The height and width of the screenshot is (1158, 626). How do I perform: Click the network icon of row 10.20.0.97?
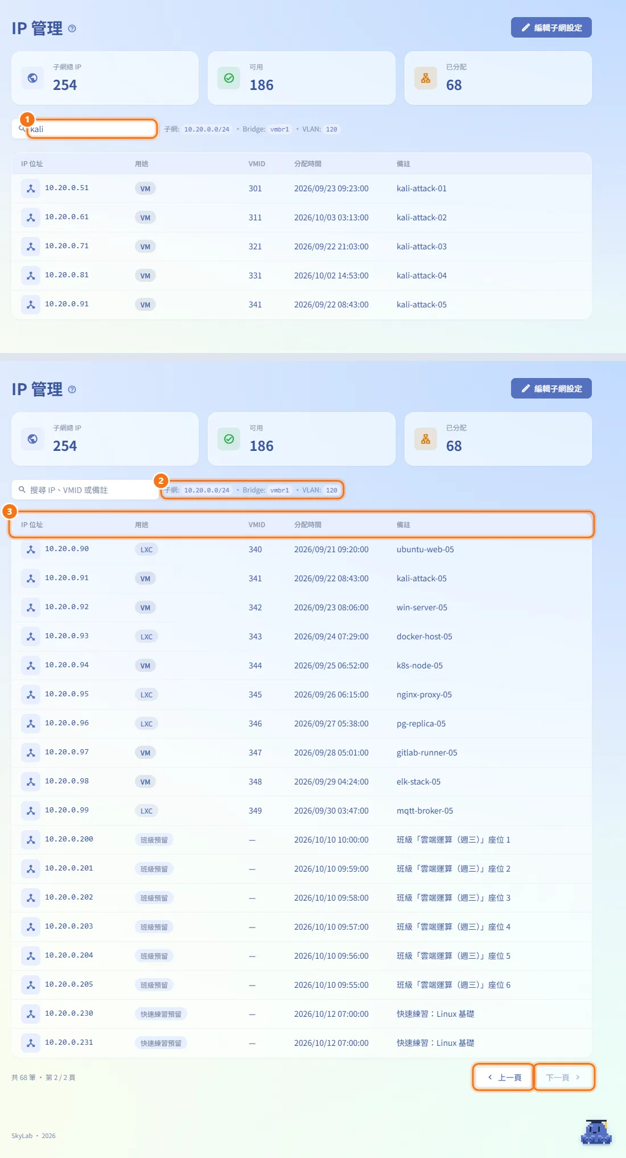pos(31,753)
